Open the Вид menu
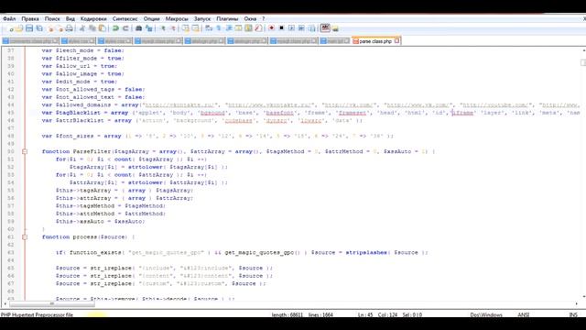The width and height of the screenshot is (586, 330). click(71, 18)
